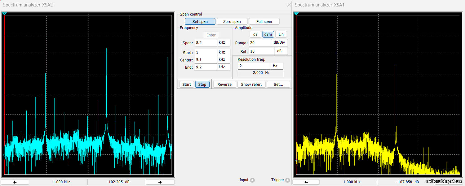
Task: Switch to Zero span mode
Action: [232, 21]
